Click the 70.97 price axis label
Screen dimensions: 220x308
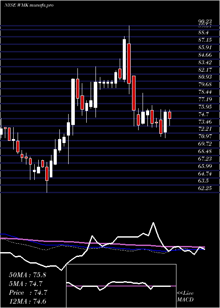tap(205, 136)
